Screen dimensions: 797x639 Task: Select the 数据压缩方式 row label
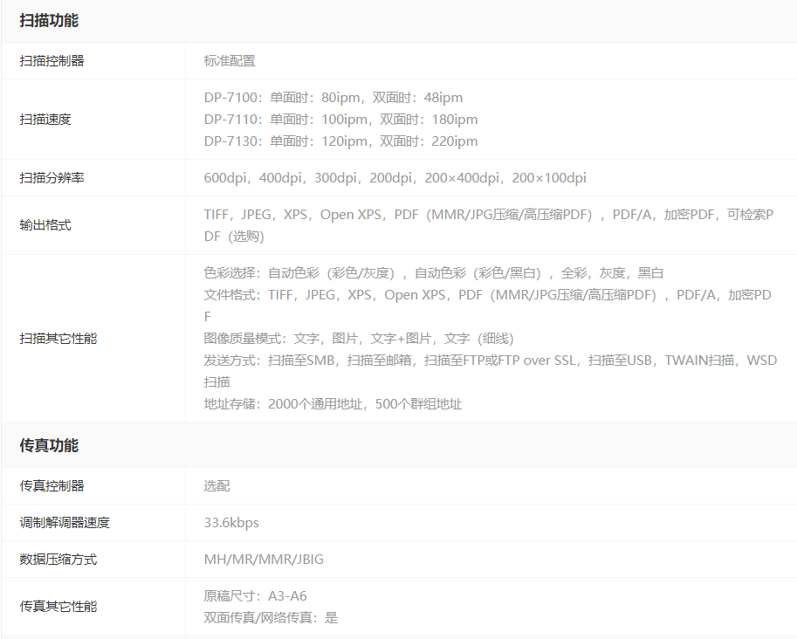click(58, 559)
